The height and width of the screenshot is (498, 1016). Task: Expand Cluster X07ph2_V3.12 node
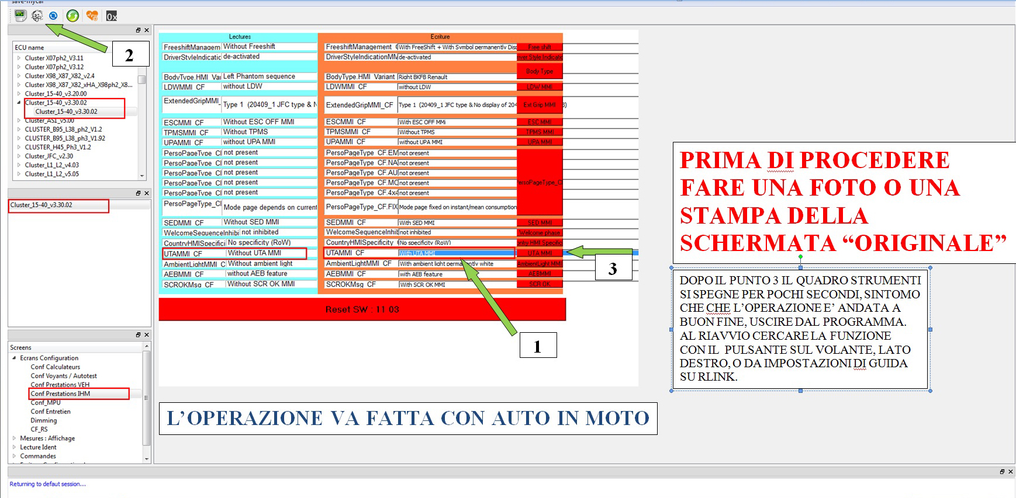coord(19,67)
